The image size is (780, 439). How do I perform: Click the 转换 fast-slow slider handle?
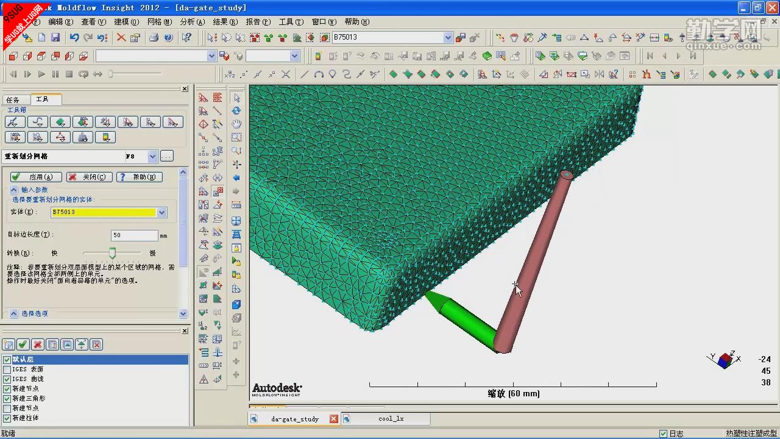point(112,252)
